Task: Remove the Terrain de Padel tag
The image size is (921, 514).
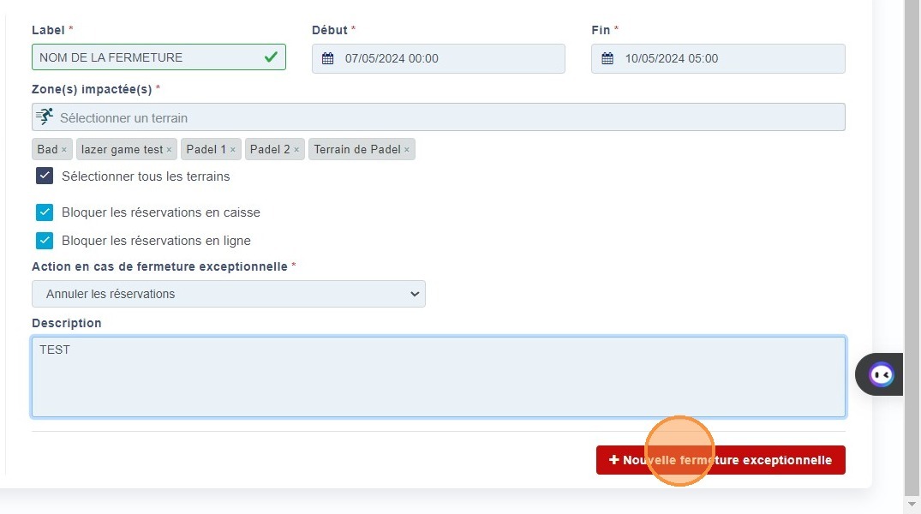Action: coord(407,150)
